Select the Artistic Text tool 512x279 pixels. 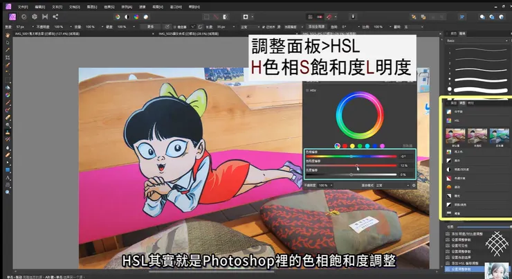point(8,177)
